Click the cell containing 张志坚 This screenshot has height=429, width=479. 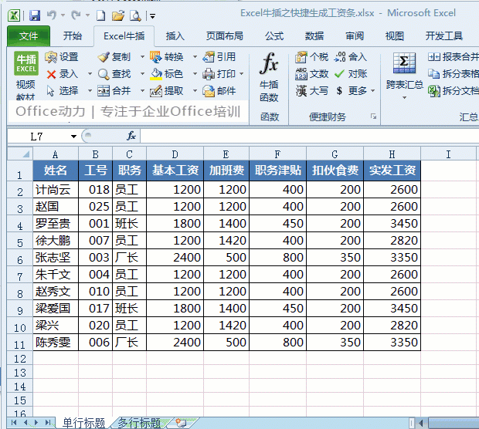(x=56, y=258)
